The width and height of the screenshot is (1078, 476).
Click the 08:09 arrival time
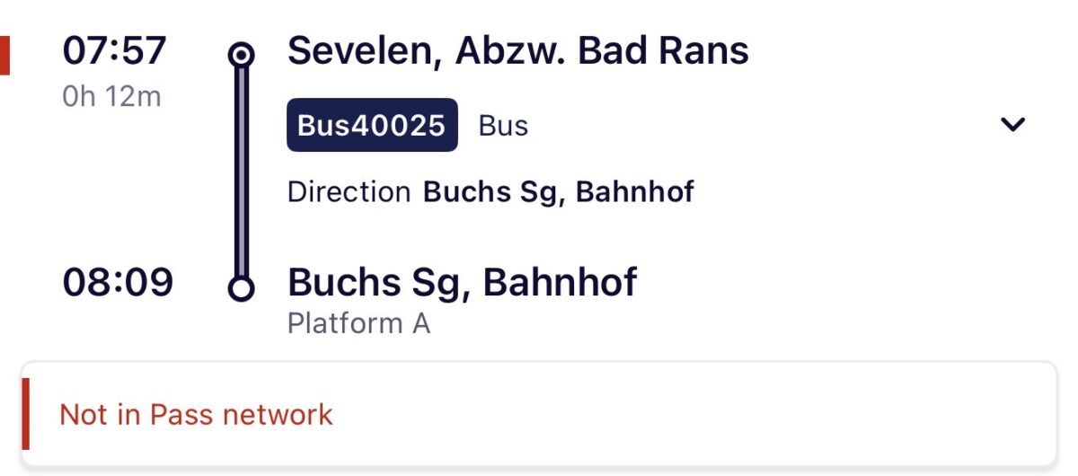118,283
